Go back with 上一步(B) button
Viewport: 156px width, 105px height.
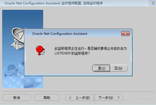tap(80, 98)
